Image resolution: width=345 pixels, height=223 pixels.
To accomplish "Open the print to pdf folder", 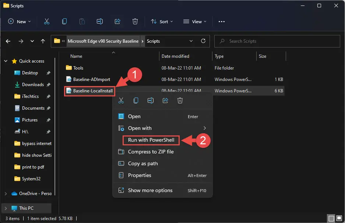I will tap(33, 167).
